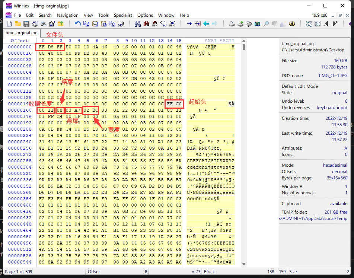Image resolution: width=354 pixels, height=278 pixels.
Task: Click the 'keyboard input' undo reverses value
Action: 332,108
